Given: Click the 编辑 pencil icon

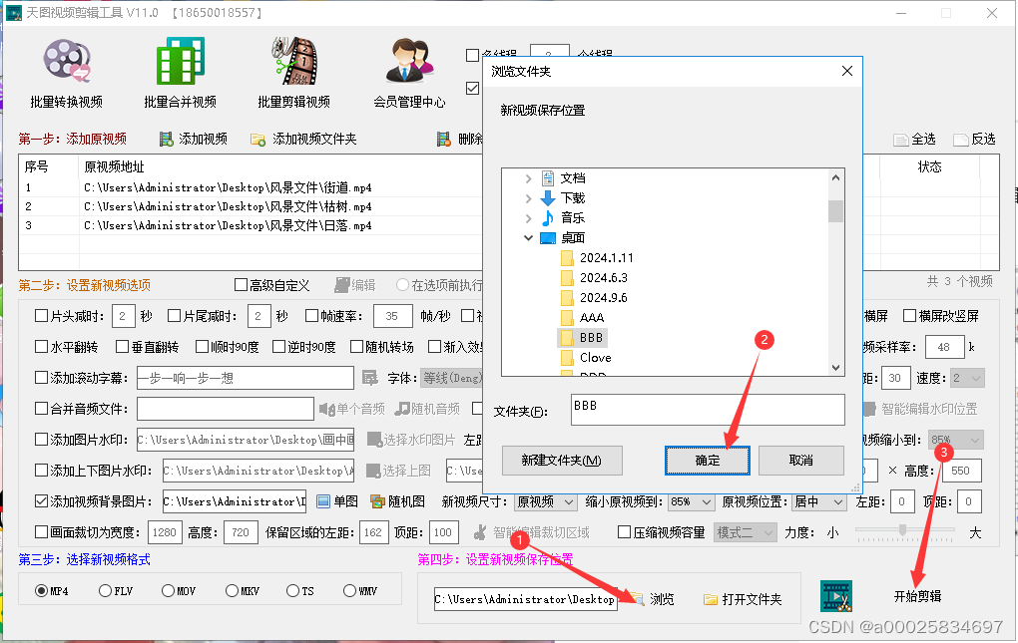Looking at the screenshot, I should pos(341,285).
